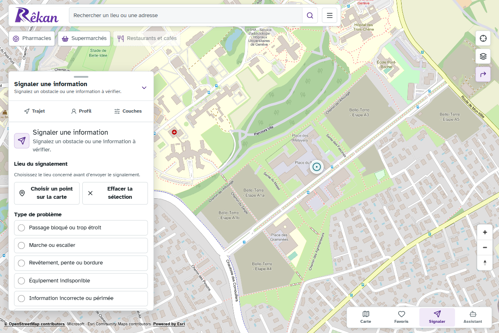Zoom out on the map
The height and width of the screenshot is (333, 499).
(x=485, y=247)
